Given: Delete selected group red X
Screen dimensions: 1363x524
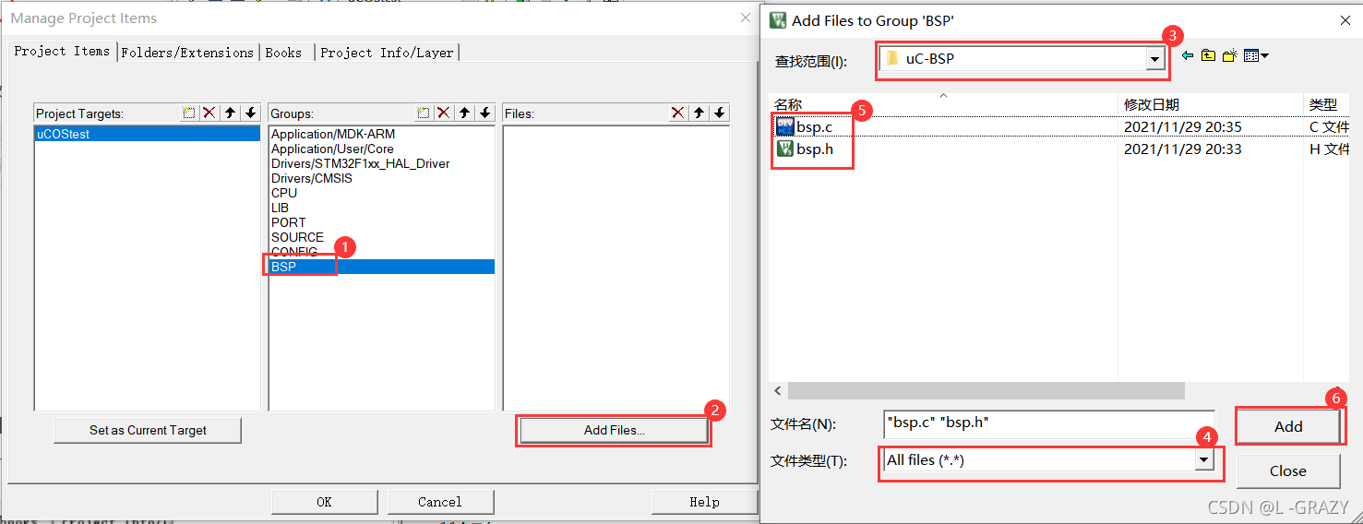Looking at the screenshot, I should 444,113.
